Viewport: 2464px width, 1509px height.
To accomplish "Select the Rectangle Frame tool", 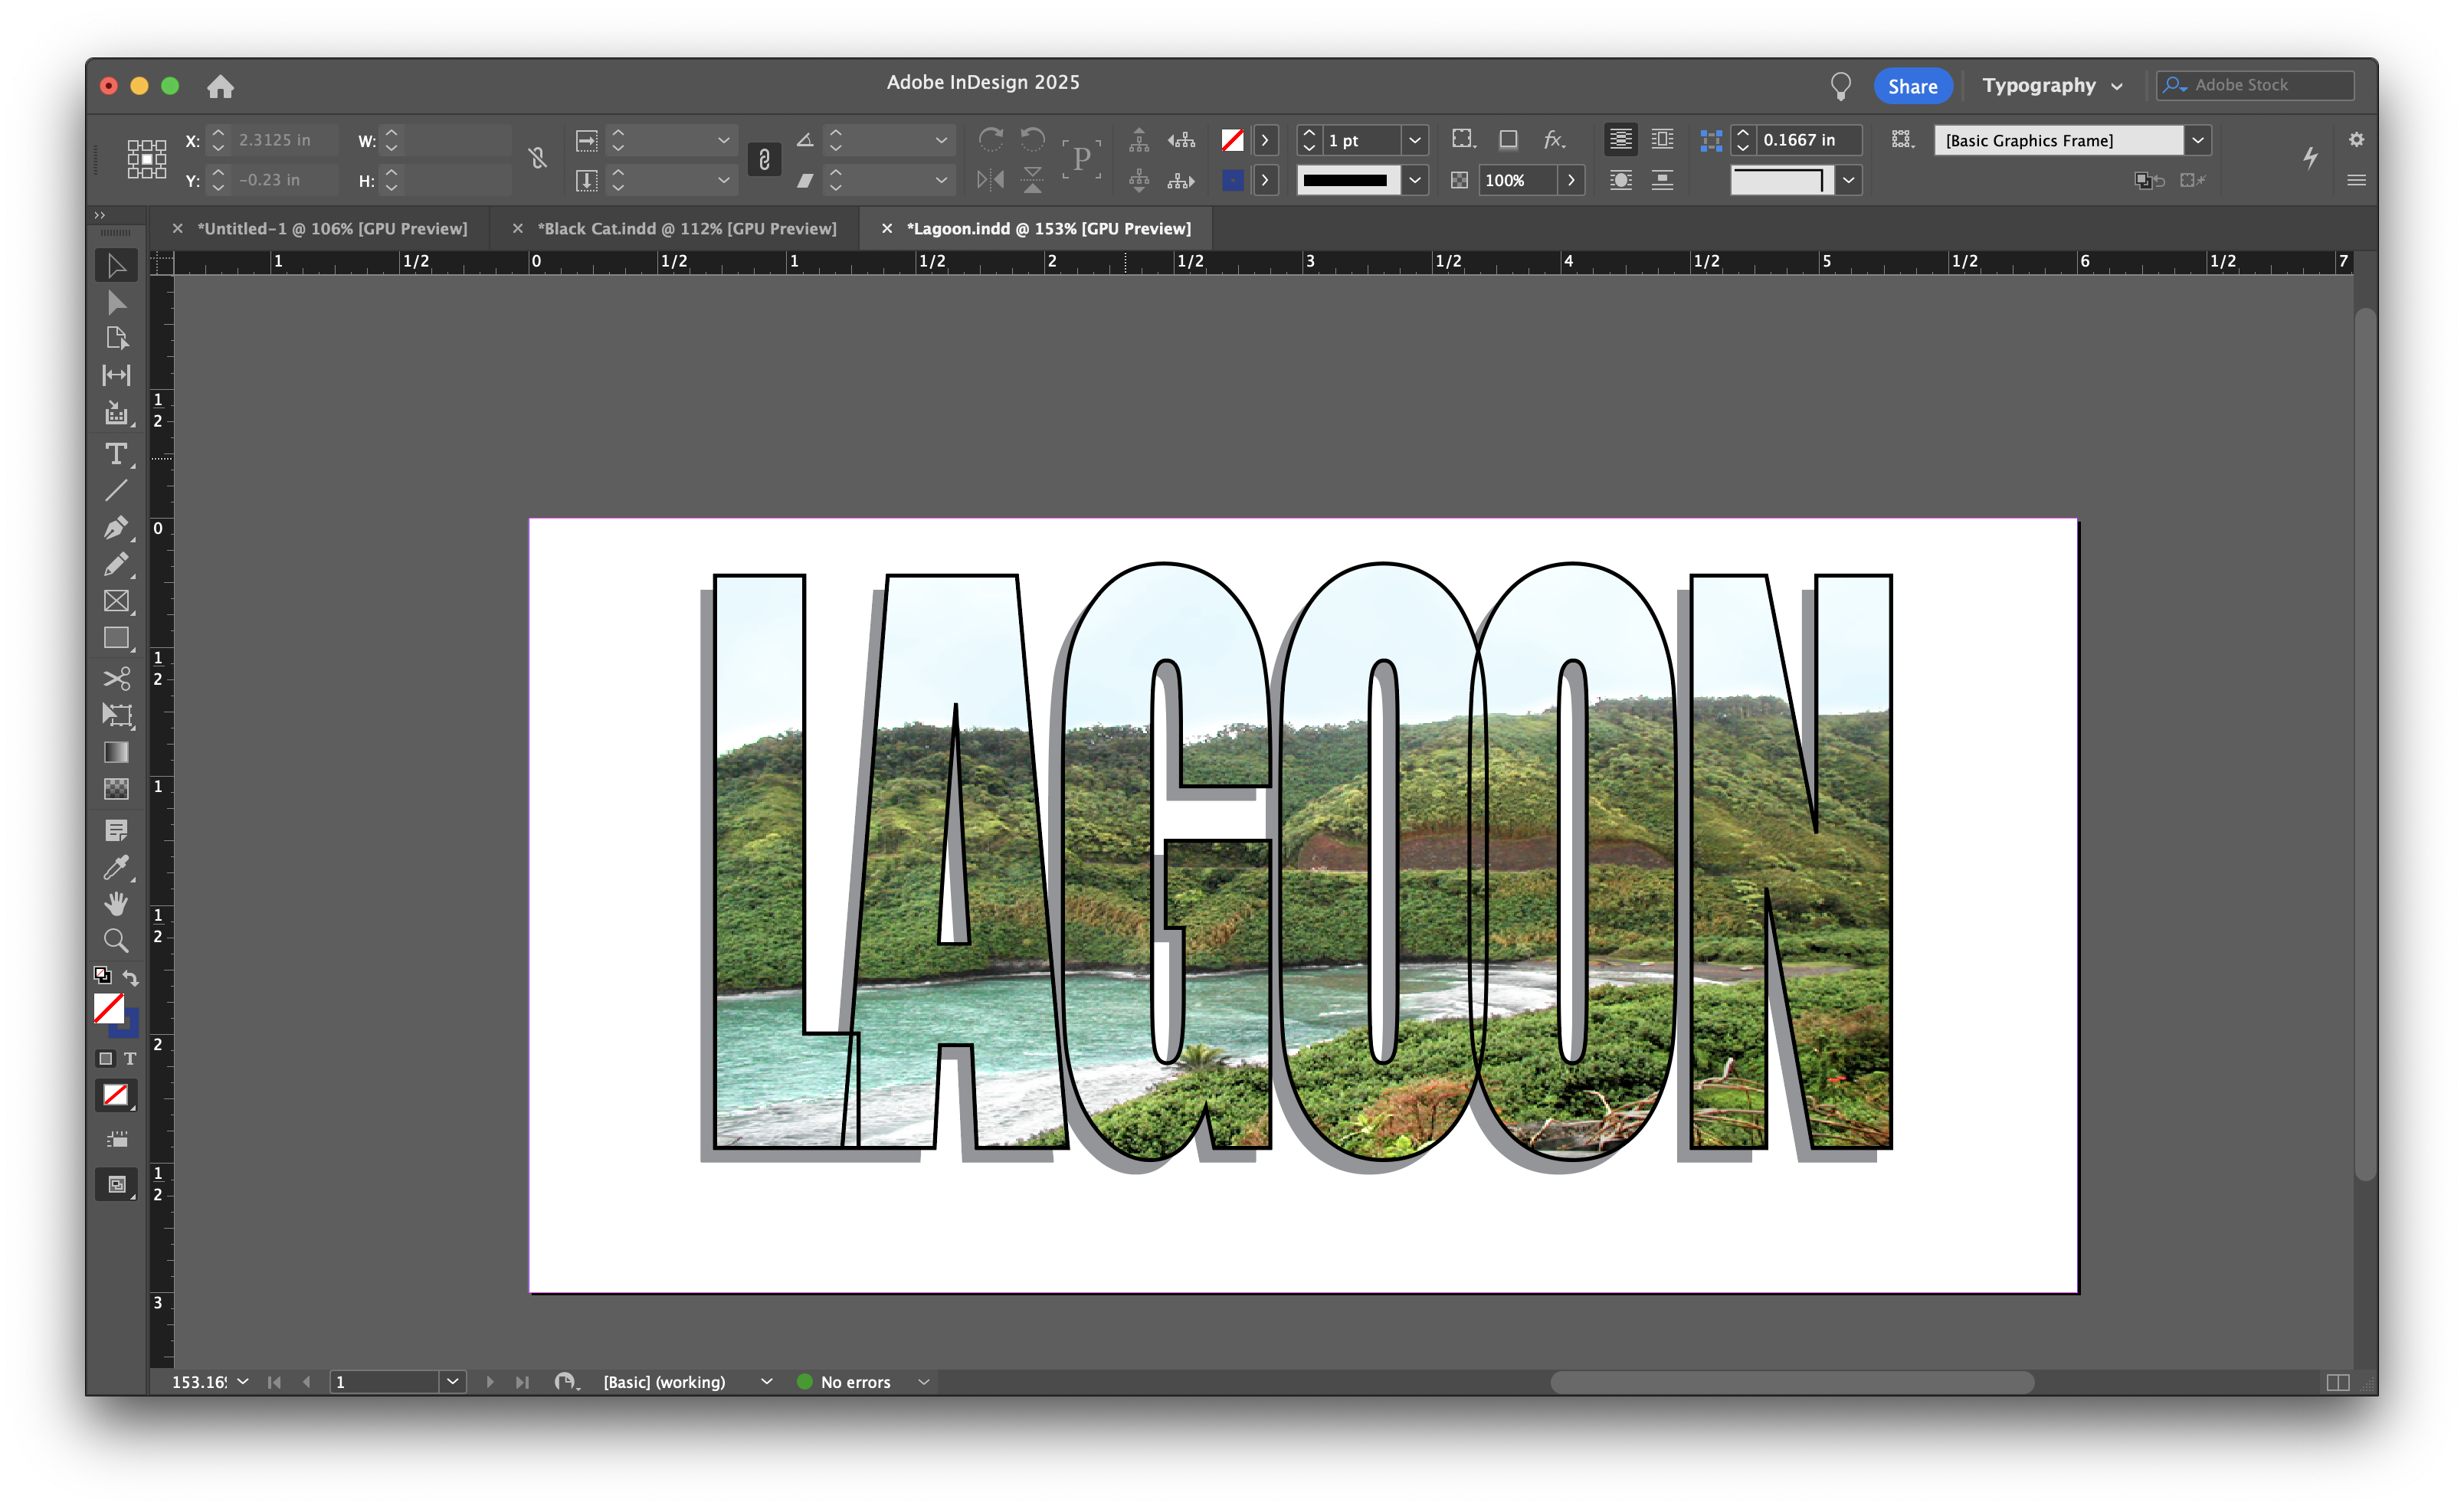I will pos(116,601).
